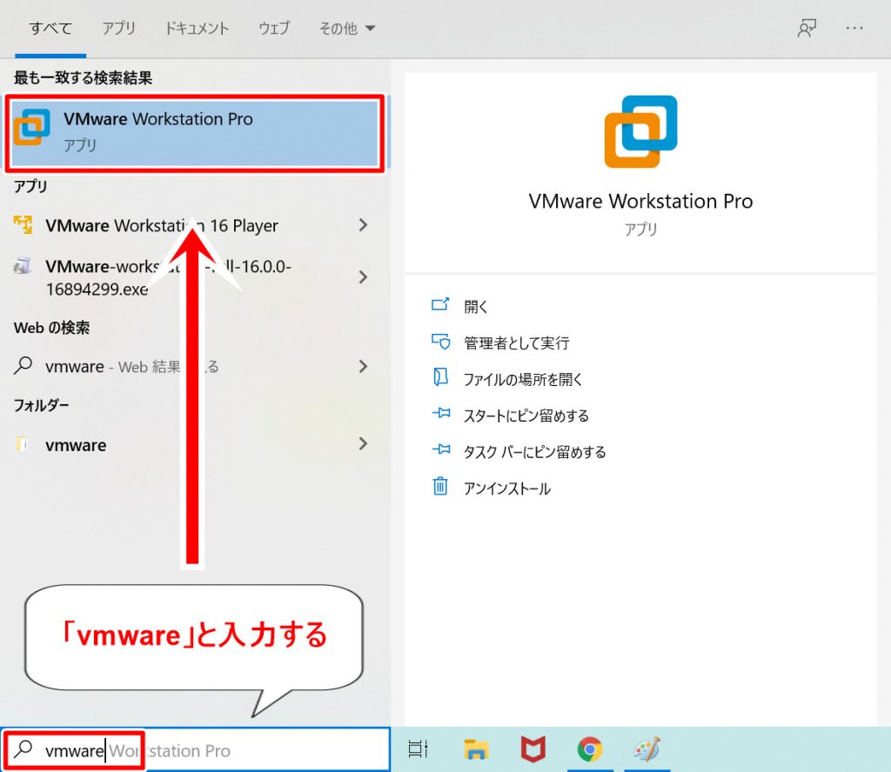Expand VMware Workstation 16 Player arrow
Viewport: 891px width, 772px height.
[x=363, y=226]
